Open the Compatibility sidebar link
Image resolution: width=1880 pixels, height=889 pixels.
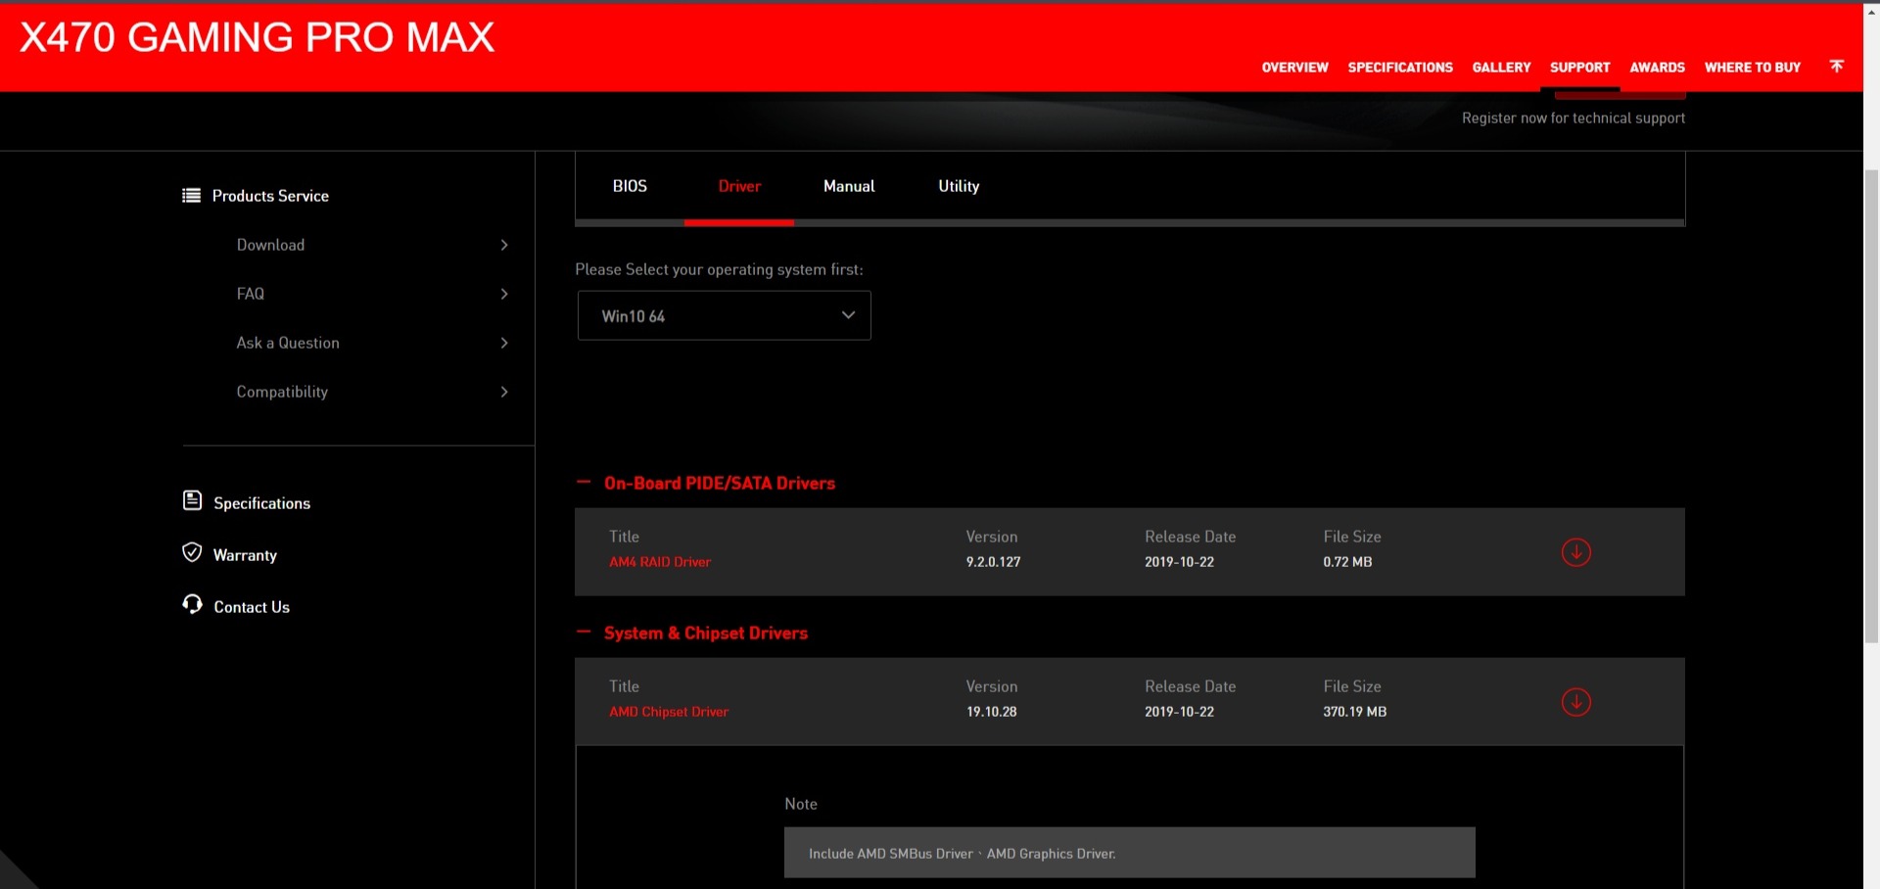point(282,392)
